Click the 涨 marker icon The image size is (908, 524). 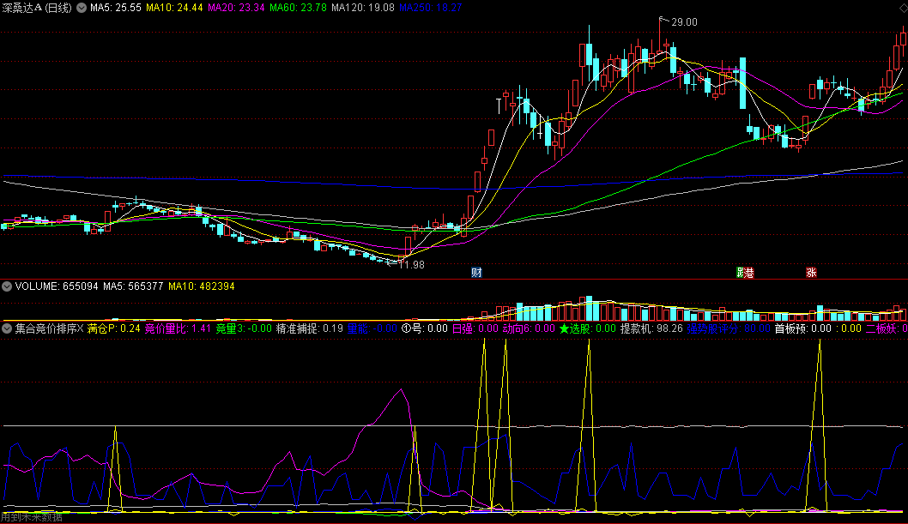pyautogui.click(x=811, y=273)
